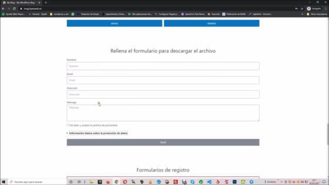Screen dimensions: 329x185
Task: Open the Speechnotes bookmark
Action: click(x=114, y=14)
